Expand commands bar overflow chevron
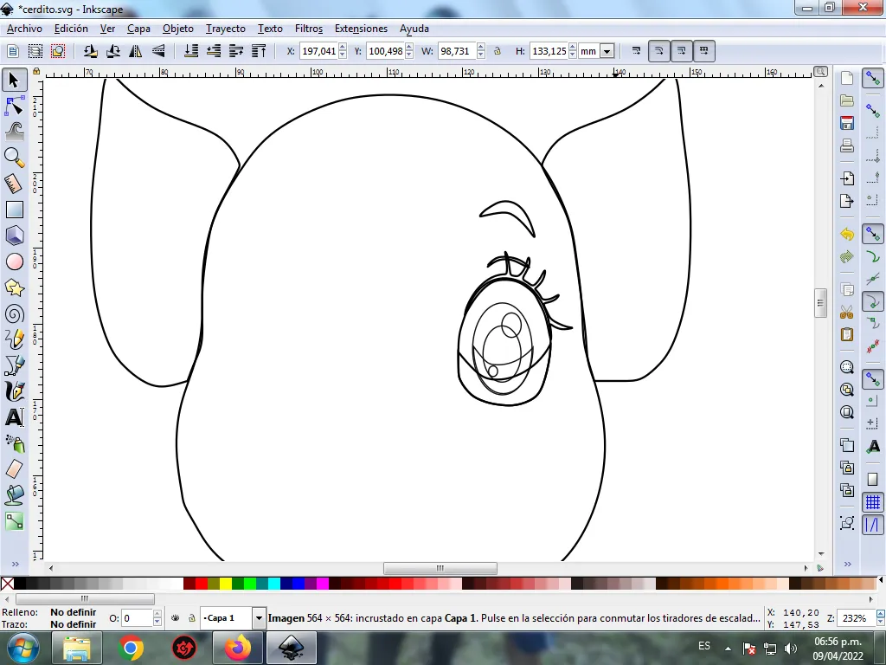Viewport: 886px width, 665px height. [x=848, y=564]
